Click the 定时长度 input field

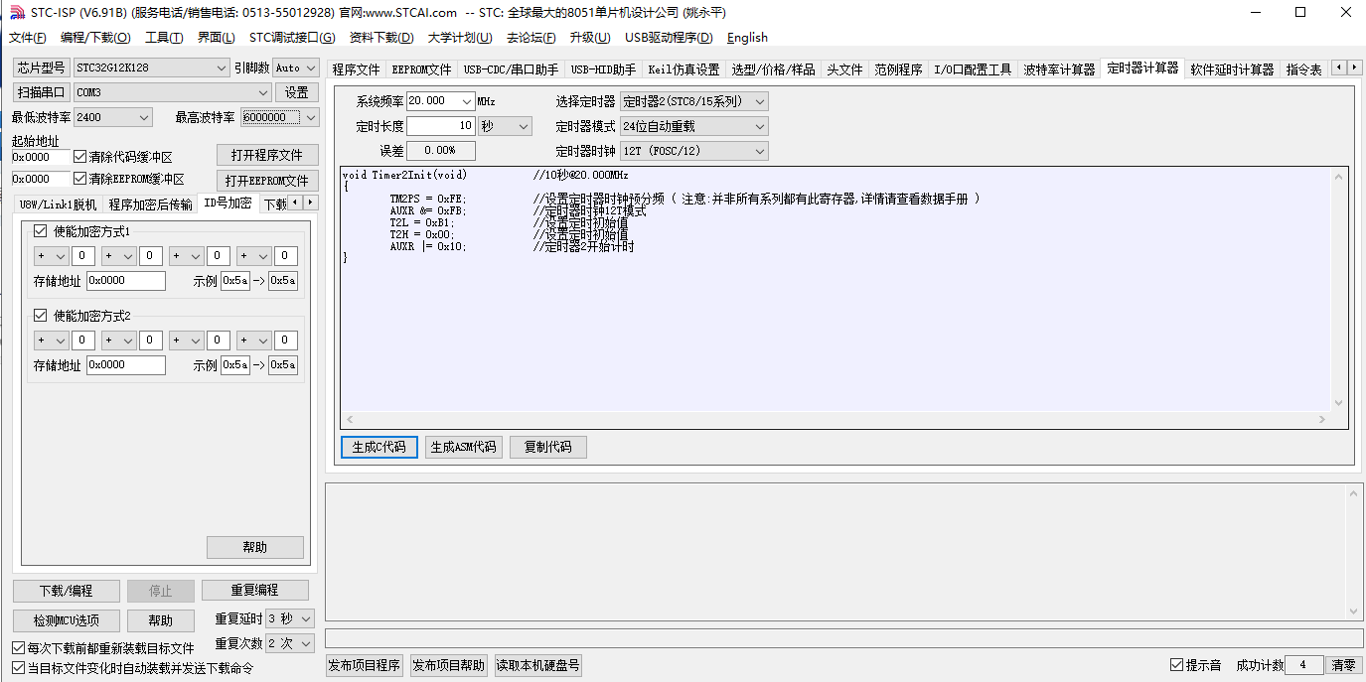pos(440,126)
